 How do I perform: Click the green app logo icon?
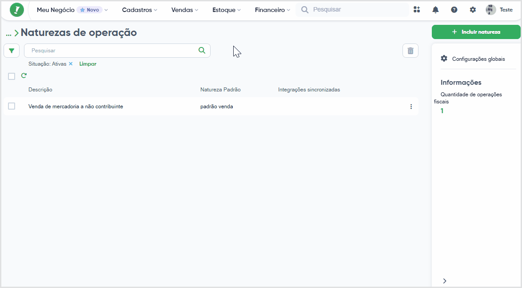[16, 10]
